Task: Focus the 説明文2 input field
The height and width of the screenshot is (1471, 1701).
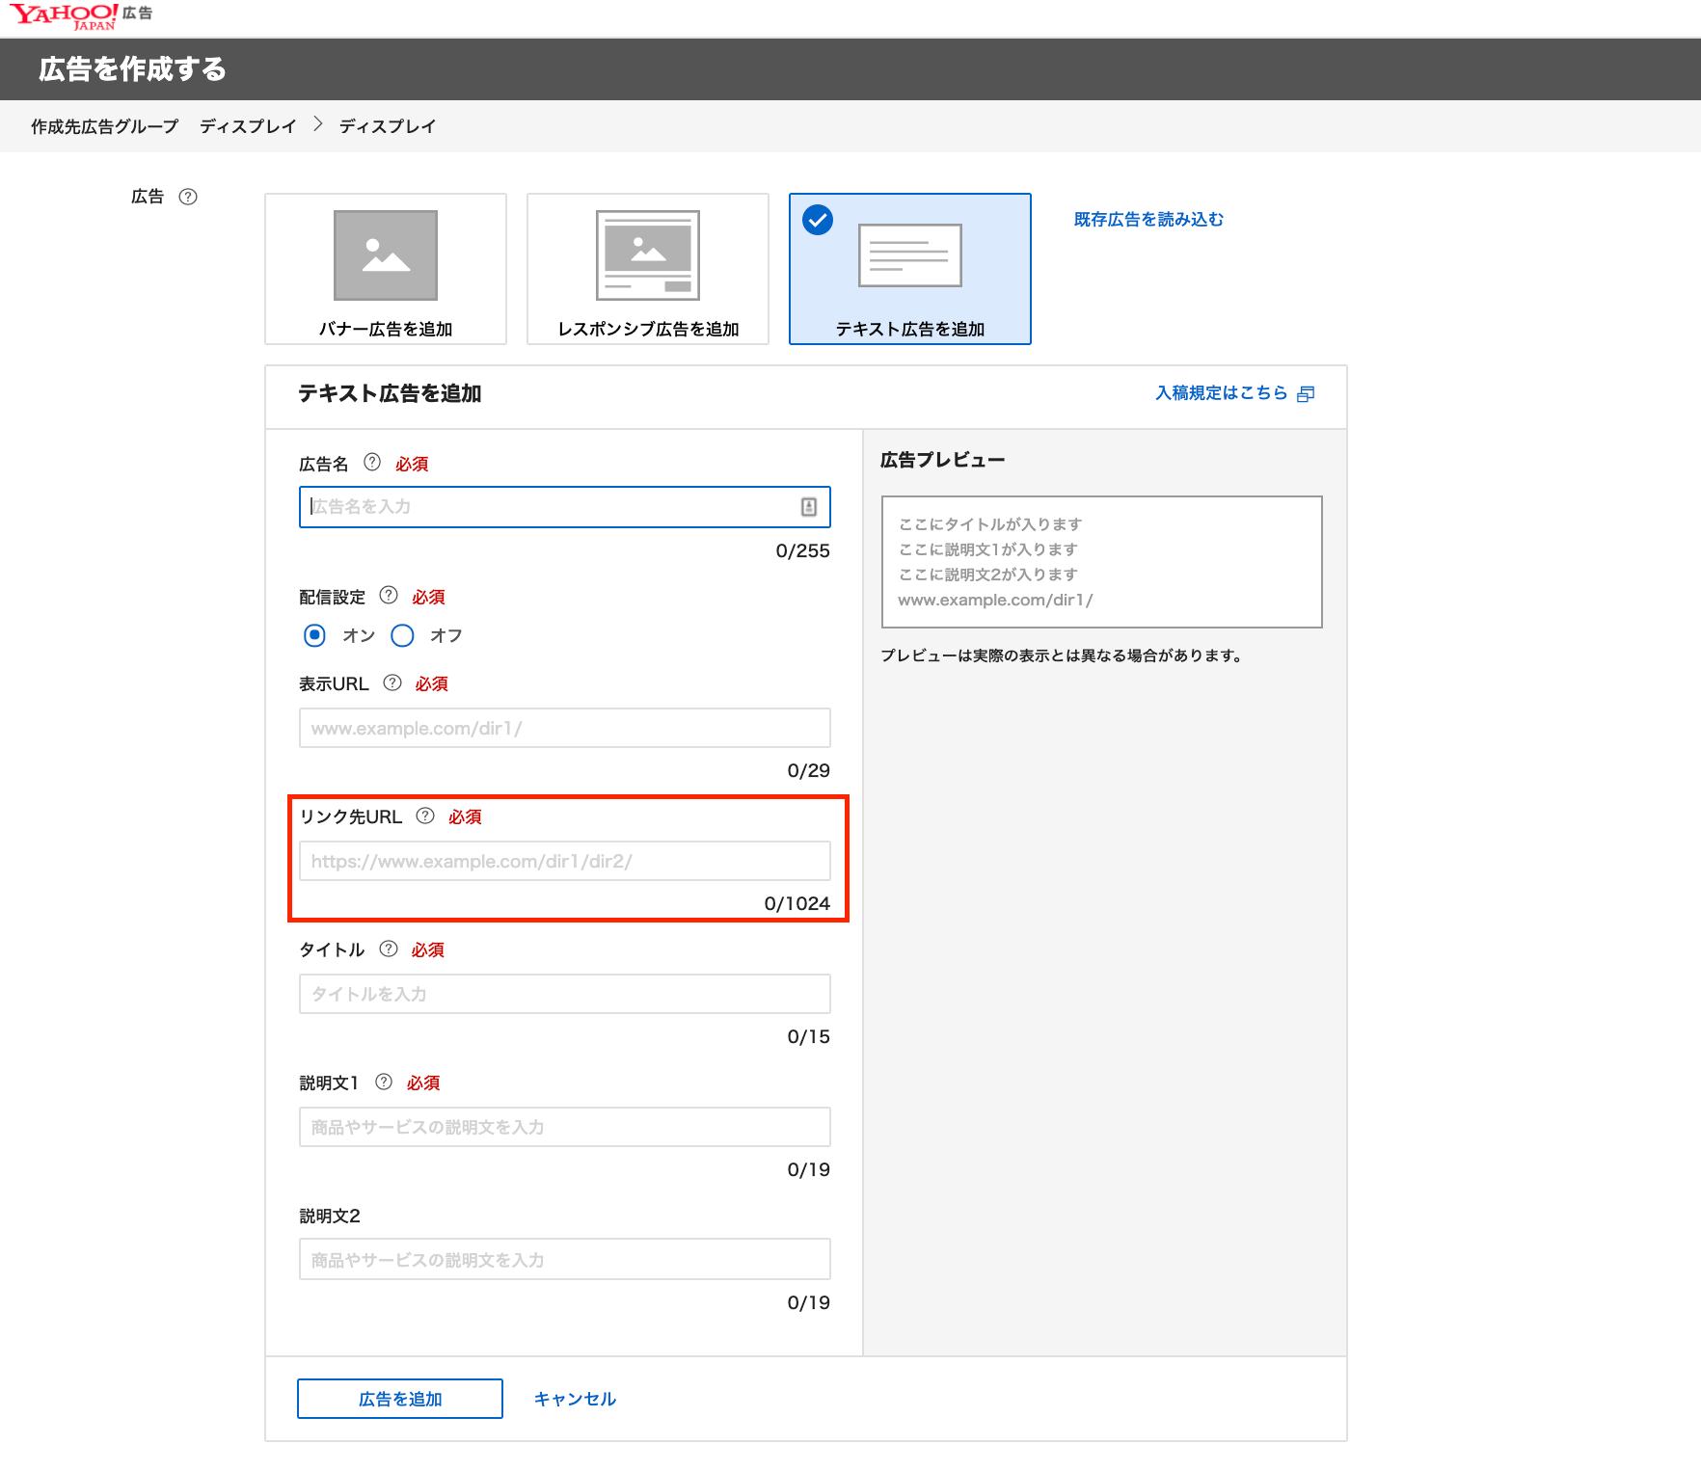Action: pos(565,1259)
